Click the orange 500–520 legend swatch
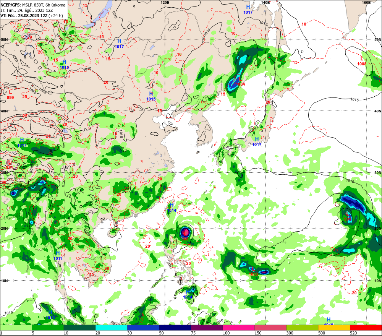Screen dimensions: 382x336 pyautogui.click(x=334, y=328)
